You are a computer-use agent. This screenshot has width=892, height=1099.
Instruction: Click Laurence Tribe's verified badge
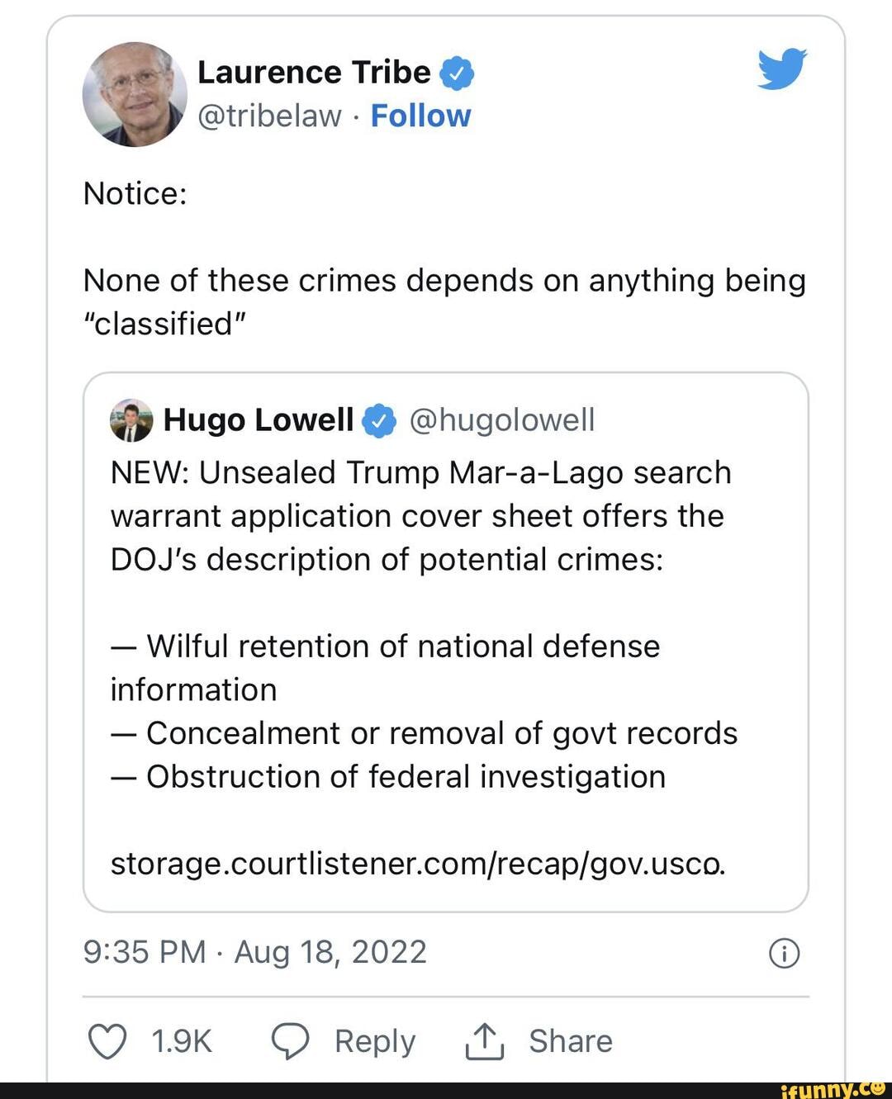(455, 73)
